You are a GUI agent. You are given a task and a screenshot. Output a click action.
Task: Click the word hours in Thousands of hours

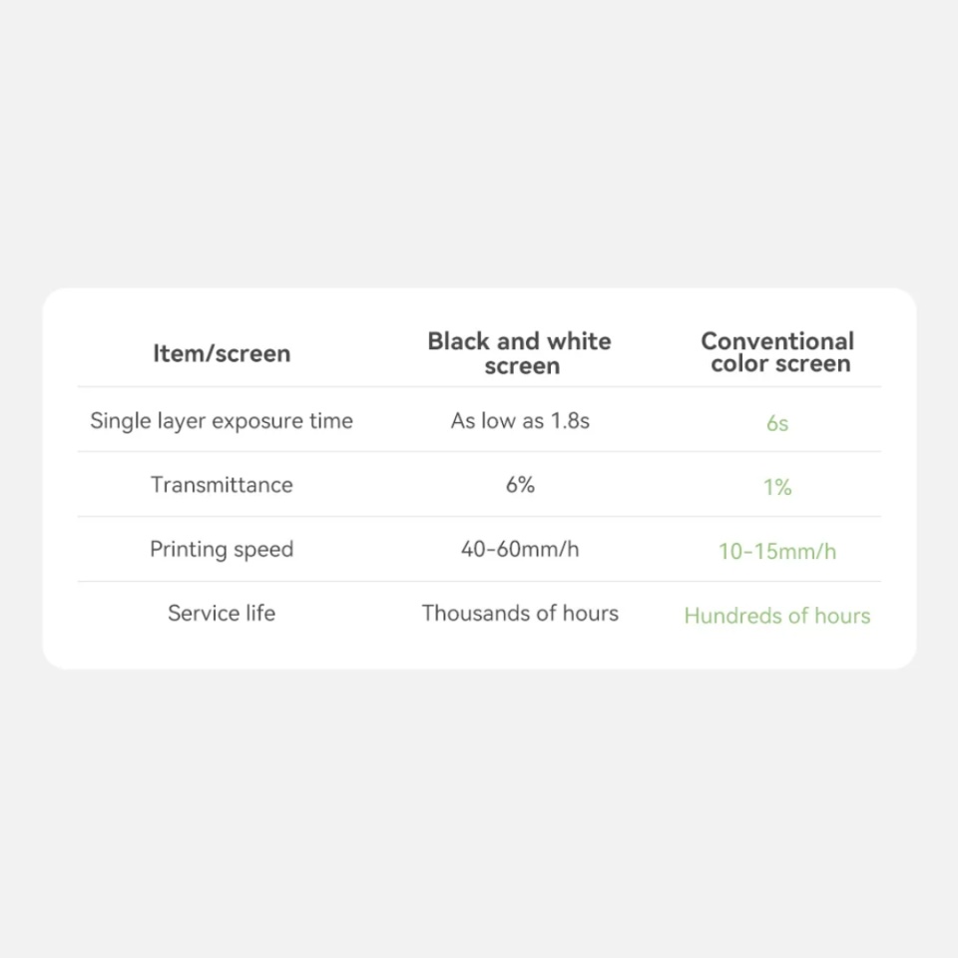coord(590,613)
